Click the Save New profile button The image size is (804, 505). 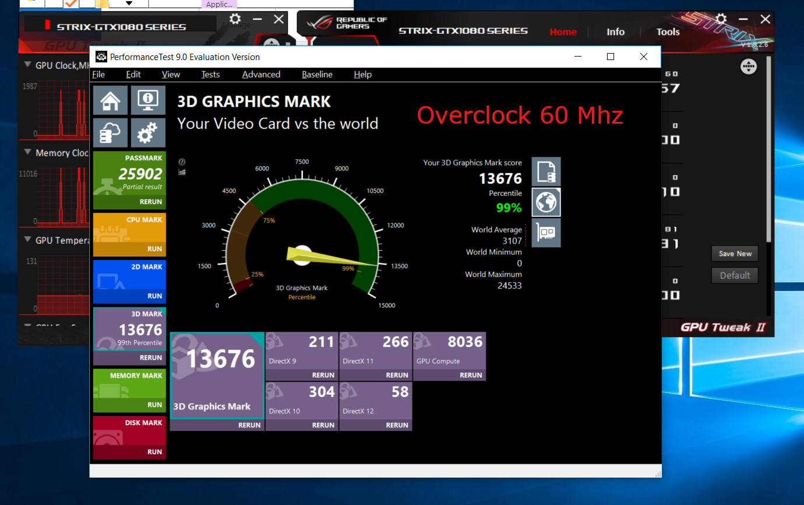735,254
